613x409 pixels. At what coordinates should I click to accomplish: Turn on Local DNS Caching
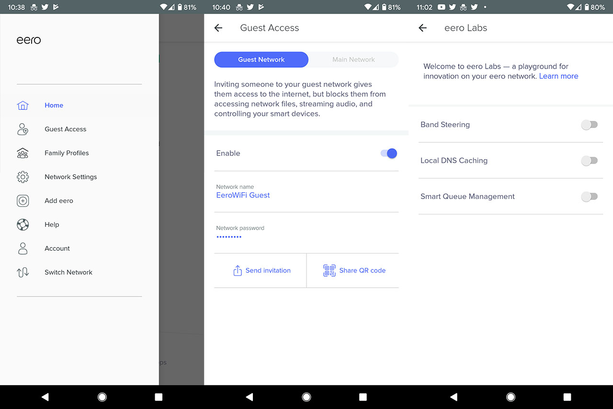[x=589, y=161]
